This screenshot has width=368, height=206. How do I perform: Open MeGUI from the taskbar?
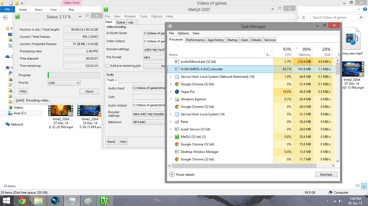click(x=104, y=201)
